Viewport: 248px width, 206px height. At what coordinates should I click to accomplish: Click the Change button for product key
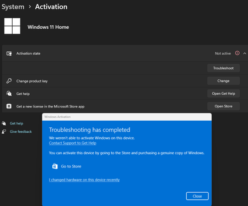(223, 81)
